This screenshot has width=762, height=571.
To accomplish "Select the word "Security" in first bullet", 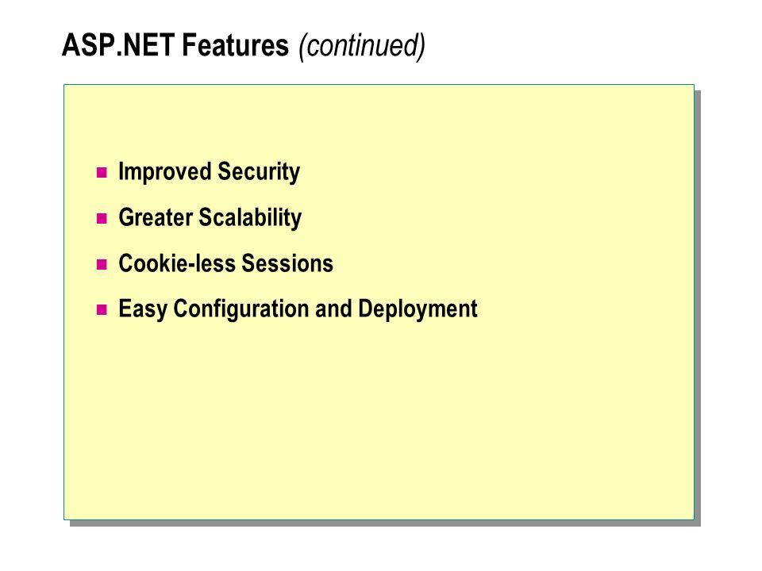I will tap(259, 172).
